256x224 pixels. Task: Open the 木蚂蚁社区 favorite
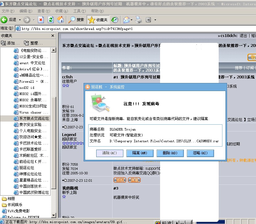pyautogui.click(x=31, y=156)
